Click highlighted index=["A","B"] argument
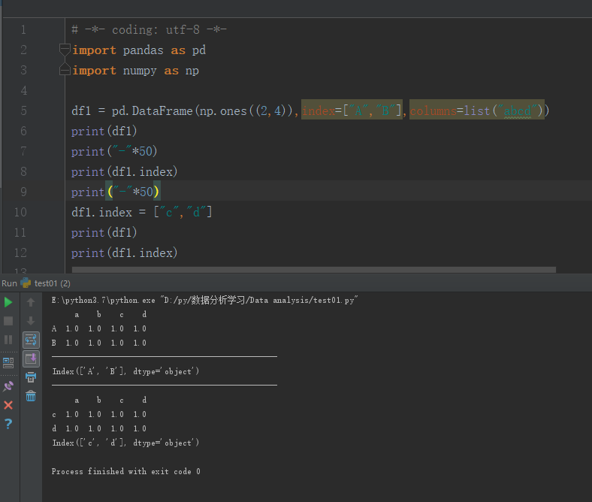Image resolution: width=592 pixels, height=502 pixels. [x=352, y=110]
